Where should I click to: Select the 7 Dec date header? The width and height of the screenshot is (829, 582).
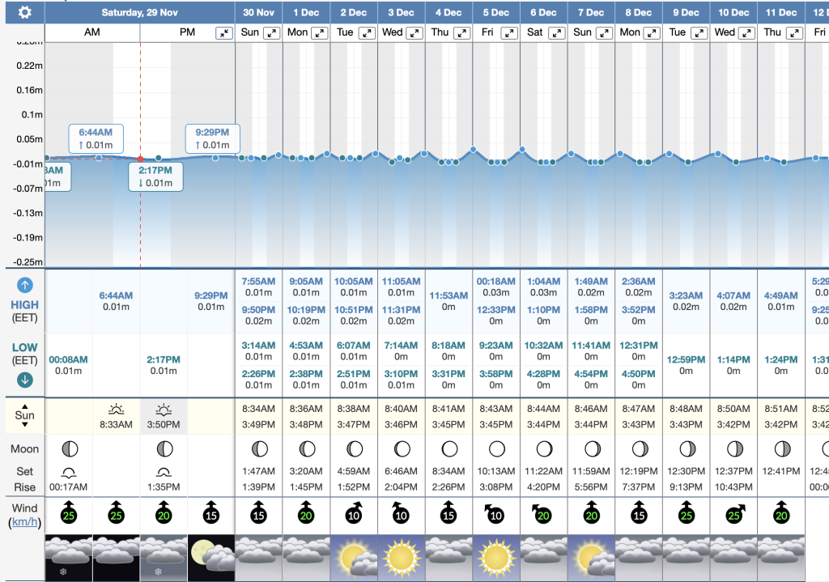coord(591,12)
